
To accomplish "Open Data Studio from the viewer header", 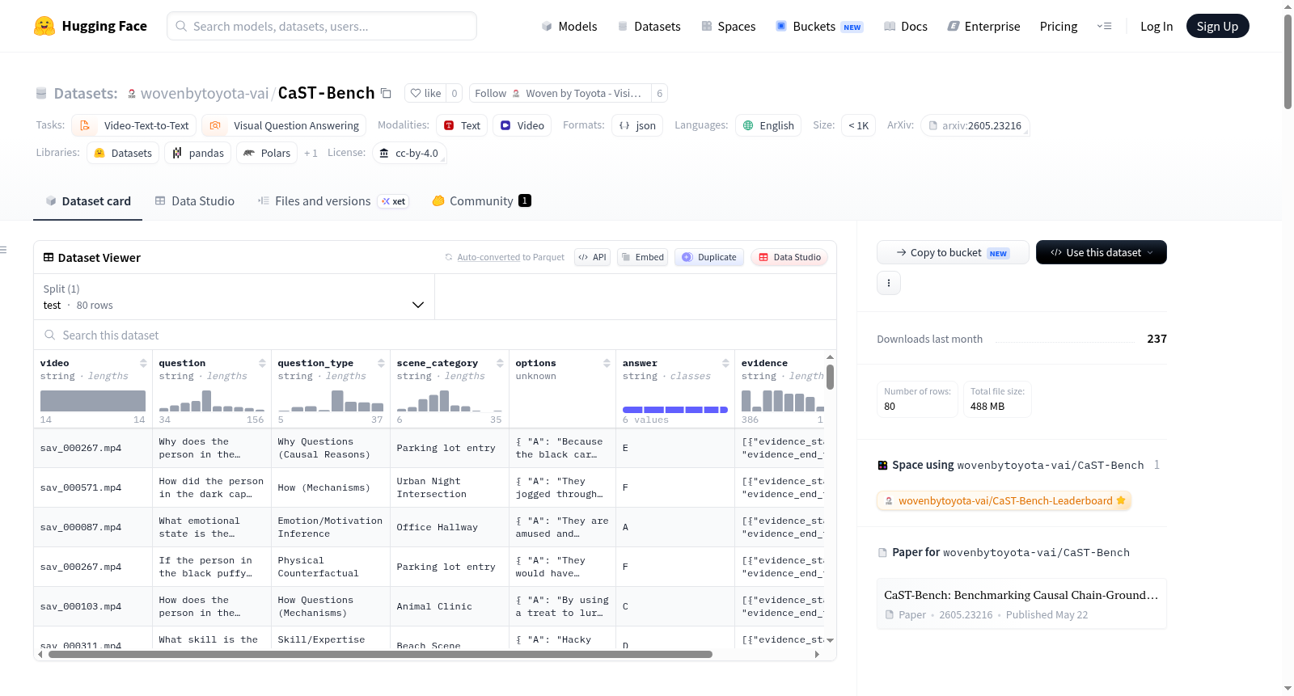I will [x=789, y=257].
